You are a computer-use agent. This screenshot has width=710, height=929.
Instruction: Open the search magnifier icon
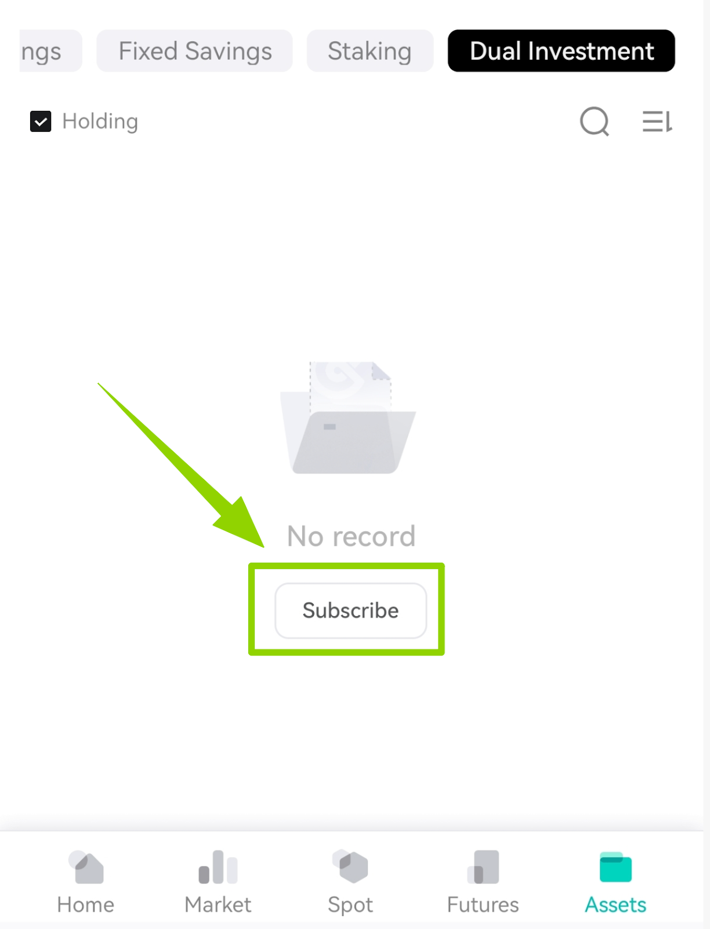[595, 121]
